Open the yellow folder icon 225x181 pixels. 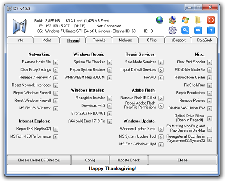(x=198, y=20)
